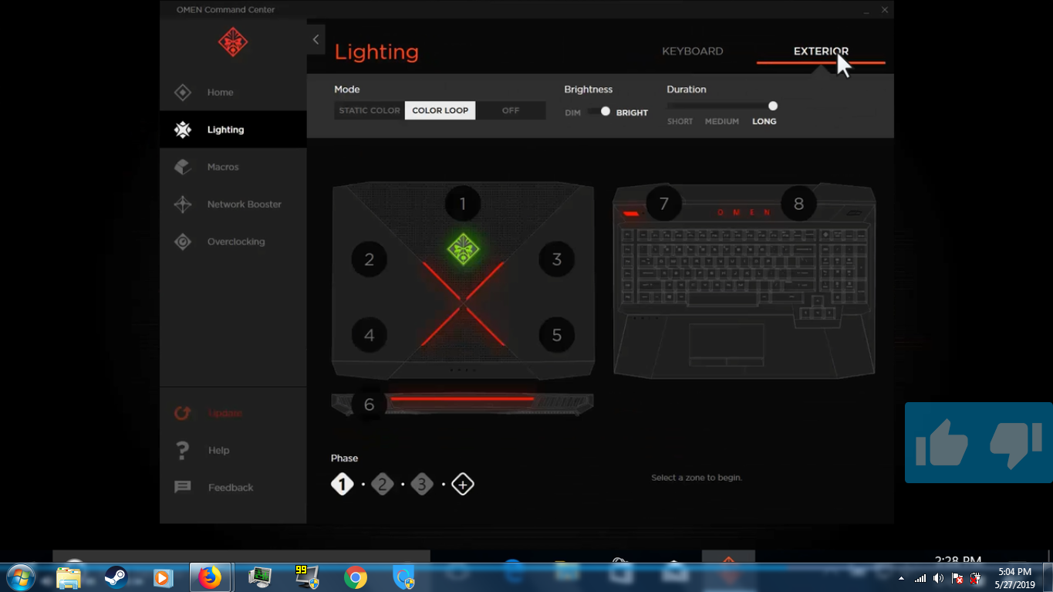Switch to the EXTERIOR tab
This screenshot has width=1053, height=592.
coord(821,51)
